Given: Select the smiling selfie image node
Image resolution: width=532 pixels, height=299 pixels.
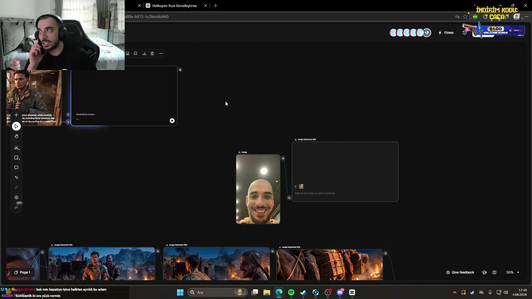Looking at the screenshot, I should [x=258, y=189].
